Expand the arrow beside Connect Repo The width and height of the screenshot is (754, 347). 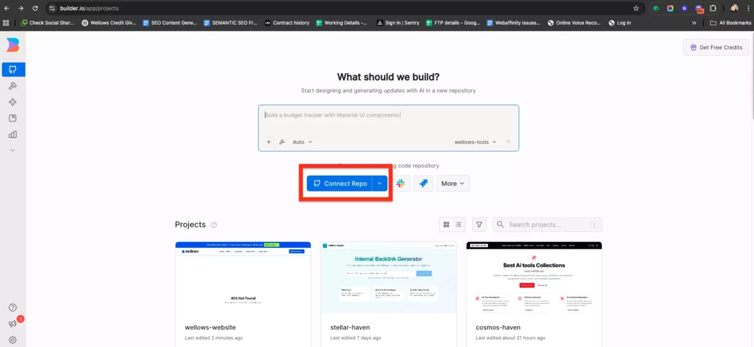[x=380, y=183]
